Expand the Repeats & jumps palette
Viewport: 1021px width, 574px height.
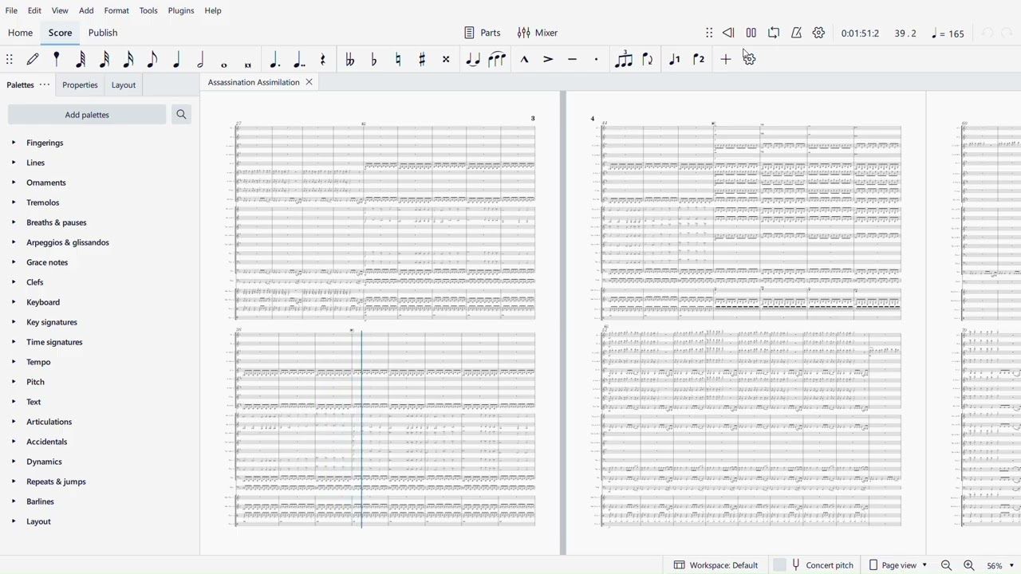click(13, 482)
